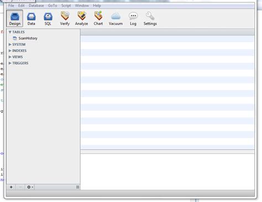Image resolution: width=262 pixels, height=202 pixels.
Task: Click the sidebar divider grip handle
Action: pyautogui.click(x=77, y=187)
